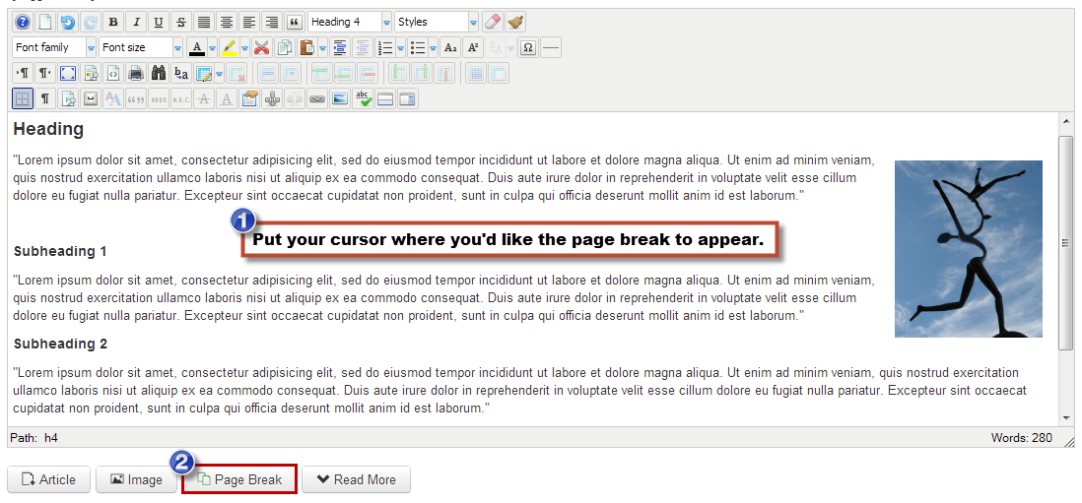Click the blockquote icon

295,22
